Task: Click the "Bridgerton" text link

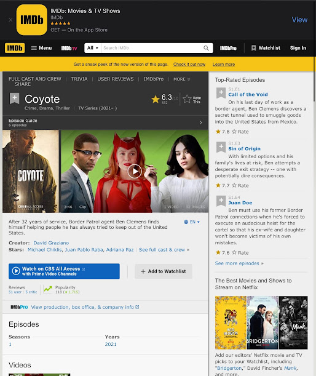Action: click(x=229, y=368)
